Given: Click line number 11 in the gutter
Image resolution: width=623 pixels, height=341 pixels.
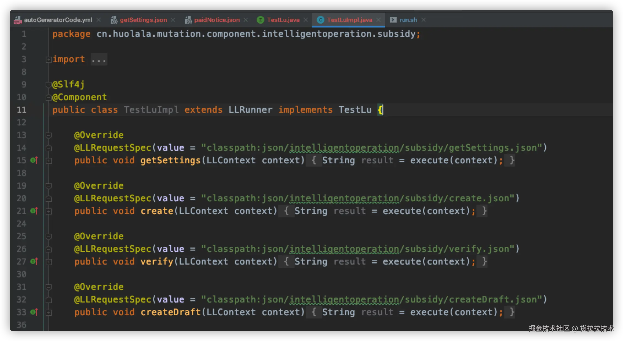Looking at the screenshot, I should [21, 110].
